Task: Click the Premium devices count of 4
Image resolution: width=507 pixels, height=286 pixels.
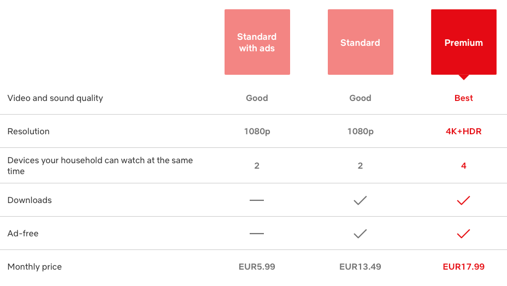Action: [x=463, y=165]
